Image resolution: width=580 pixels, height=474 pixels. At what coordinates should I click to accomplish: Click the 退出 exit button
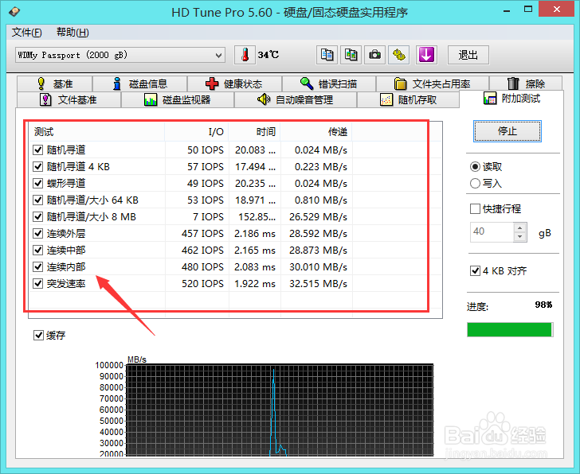pyautogui.click(x=468, y=55)
